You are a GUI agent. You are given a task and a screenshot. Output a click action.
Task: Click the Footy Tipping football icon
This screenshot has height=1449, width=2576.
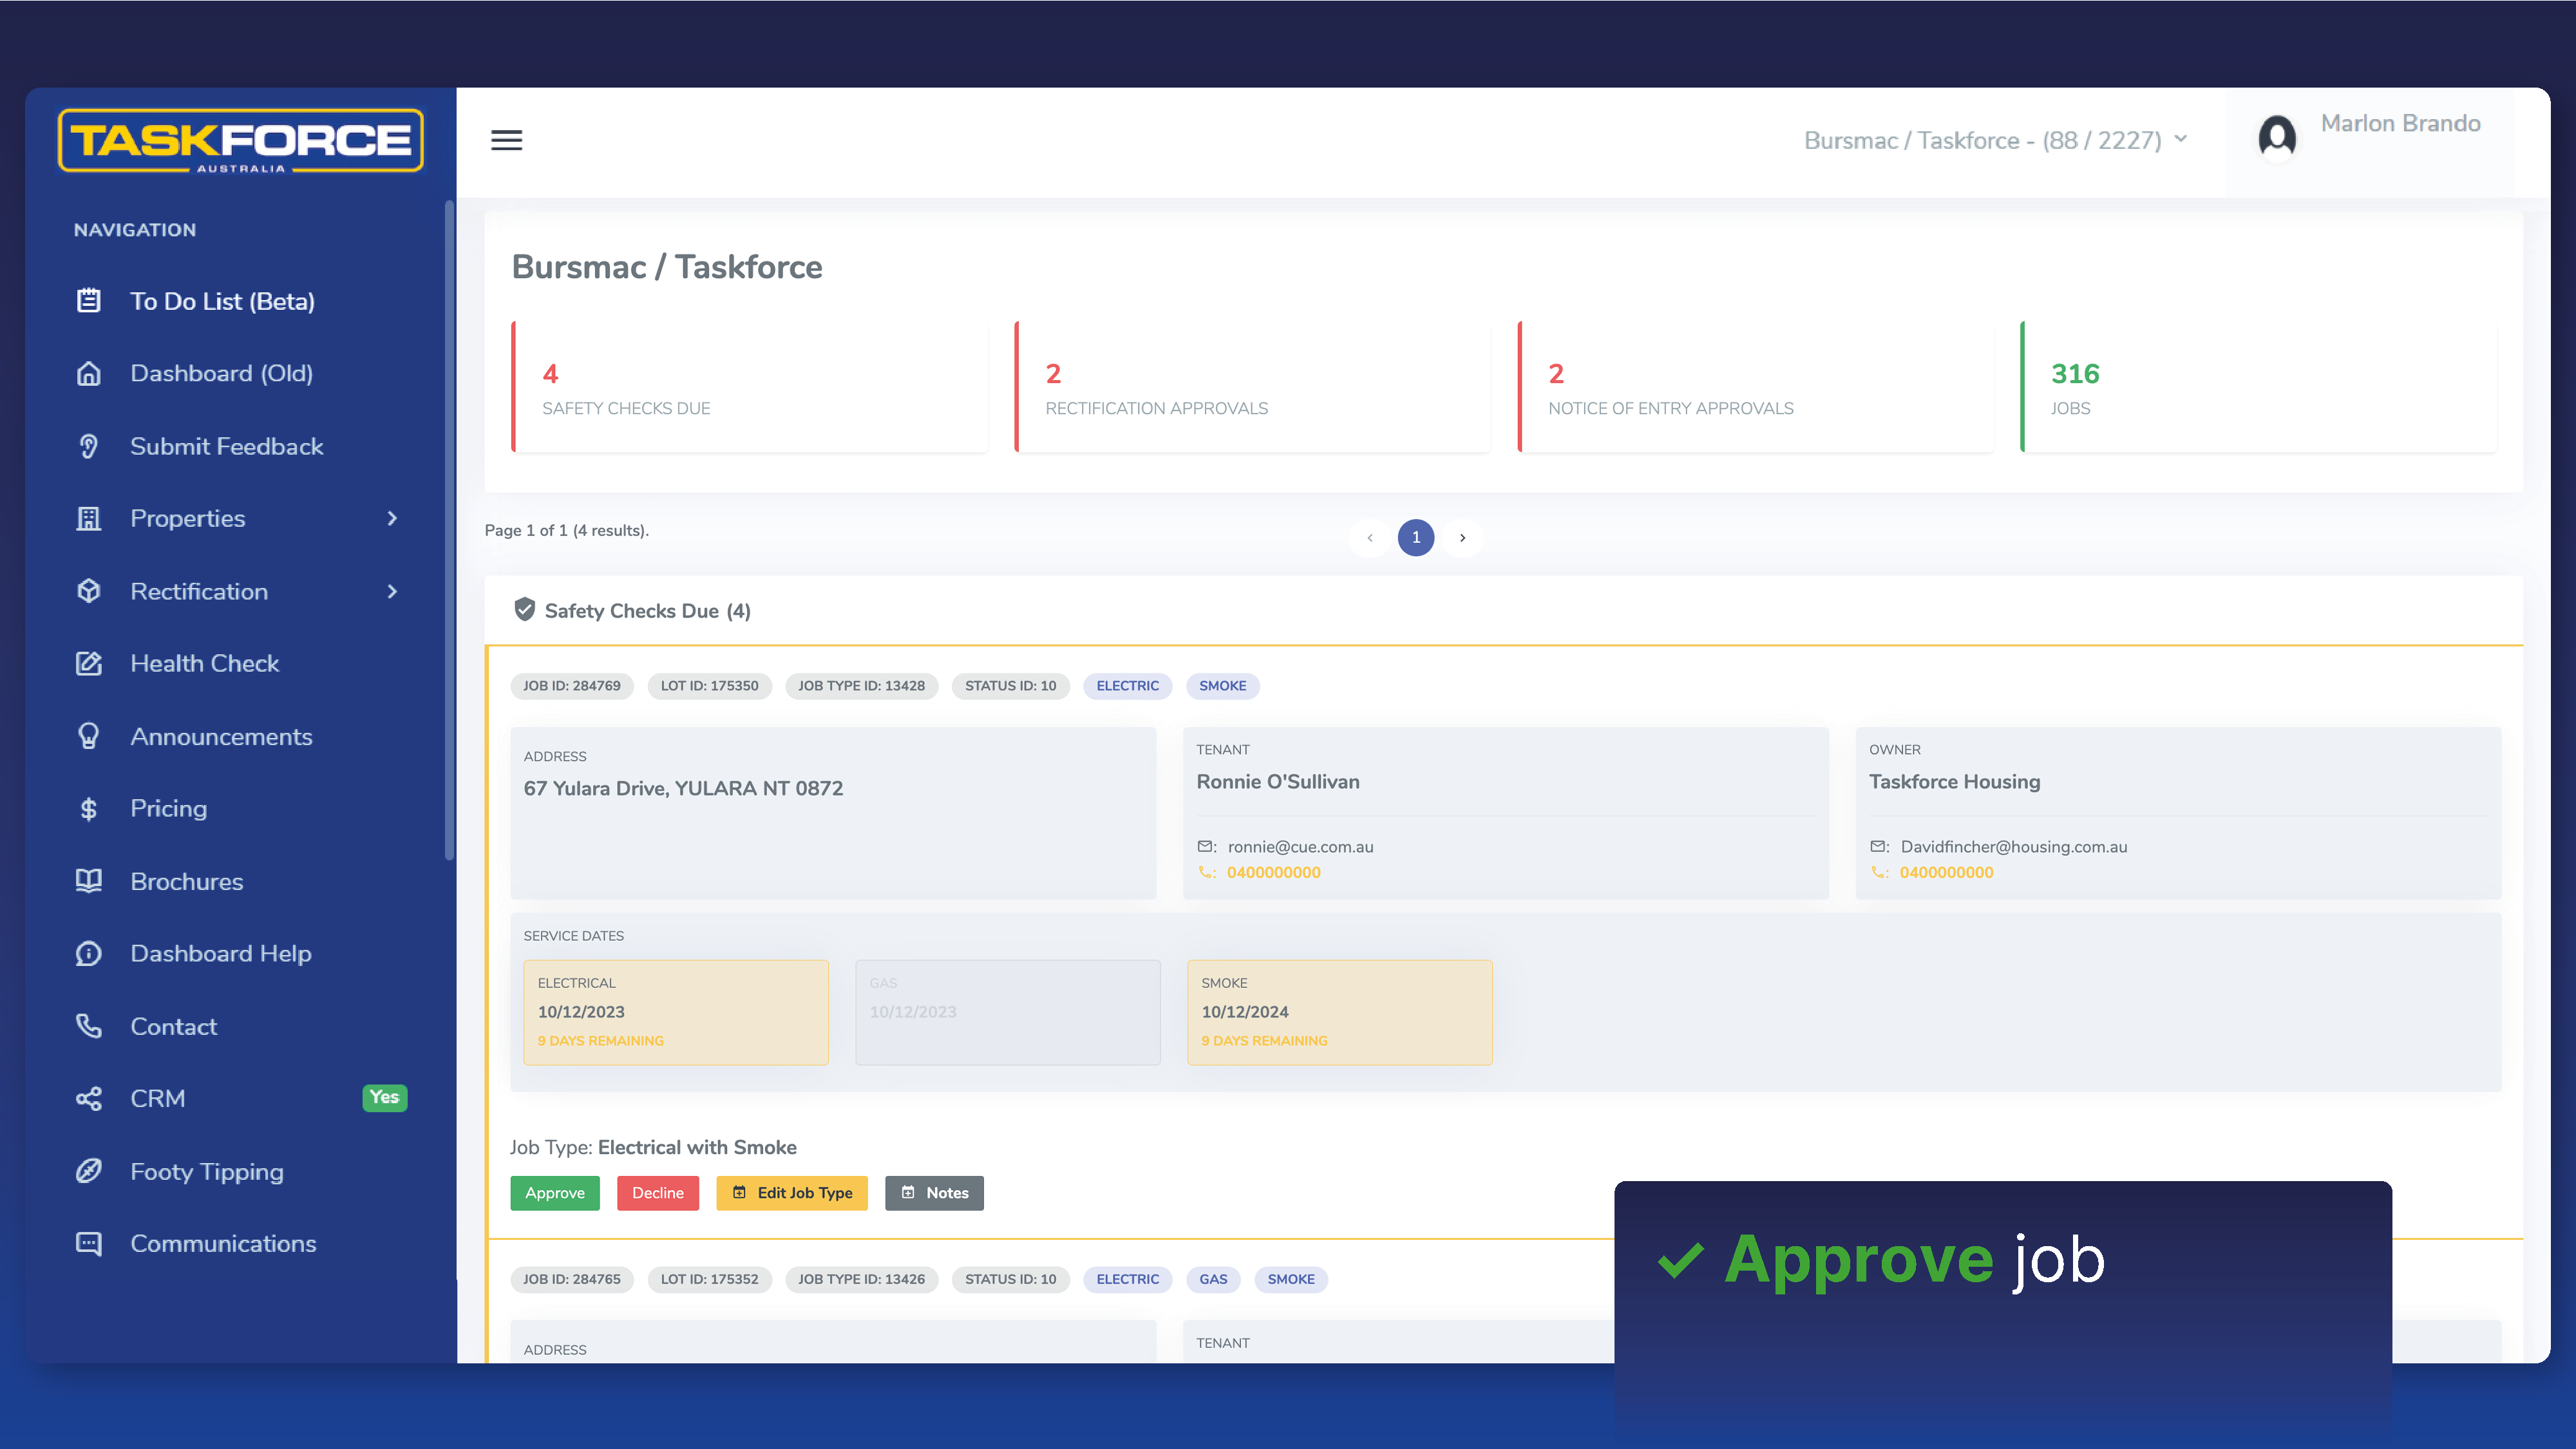(x=89, y=1171)
